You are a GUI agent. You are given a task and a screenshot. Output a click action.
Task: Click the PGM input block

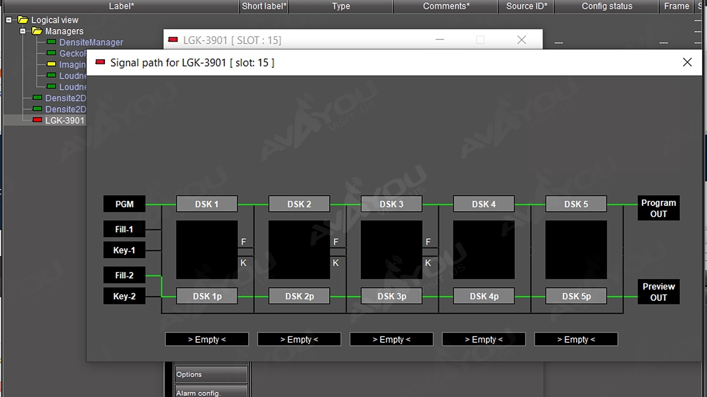[x=124, y=204]
